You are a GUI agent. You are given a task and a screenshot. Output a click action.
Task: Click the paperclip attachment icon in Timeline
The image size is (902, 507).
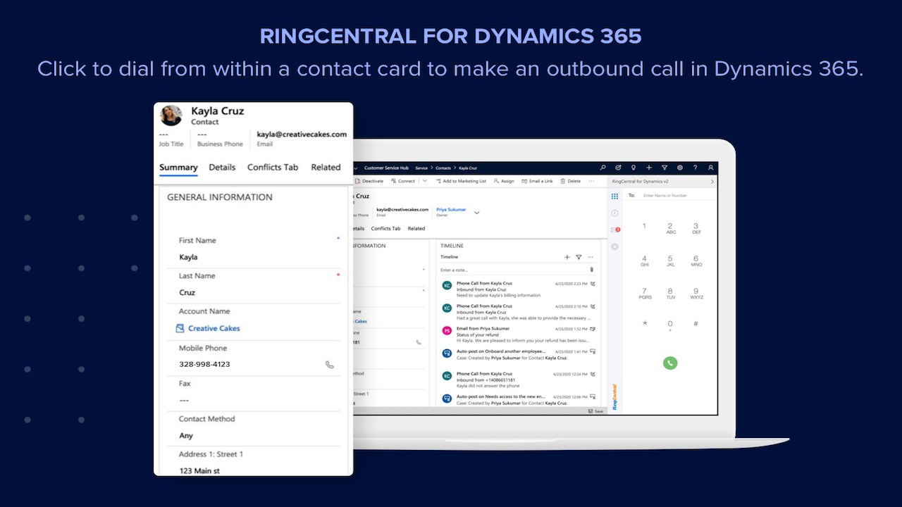pos(591,270)
